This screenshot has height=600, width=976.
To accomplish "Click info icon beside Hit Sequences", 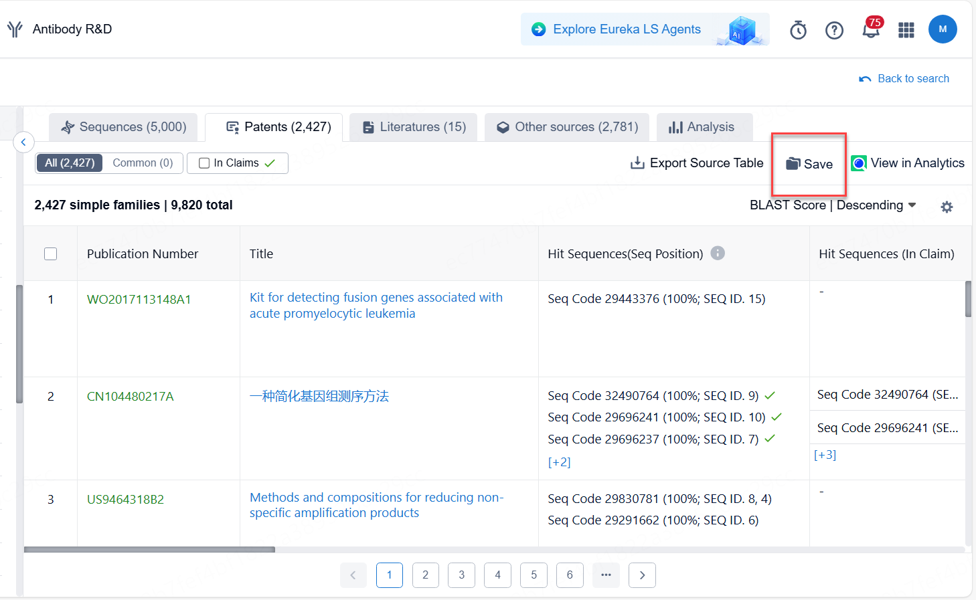I will 718,254.
